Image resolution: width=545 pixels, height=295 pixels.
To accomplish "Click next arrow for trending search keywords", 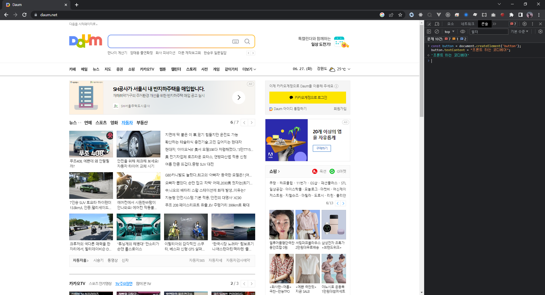I will tap(253, 53).
